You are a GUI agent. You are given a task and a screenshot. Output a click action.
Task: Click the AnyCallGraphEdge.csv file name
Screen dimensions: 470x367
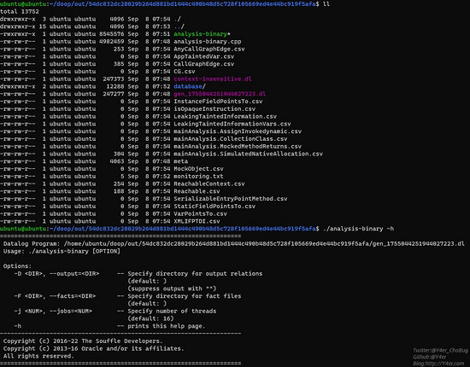tap(209, 49)
